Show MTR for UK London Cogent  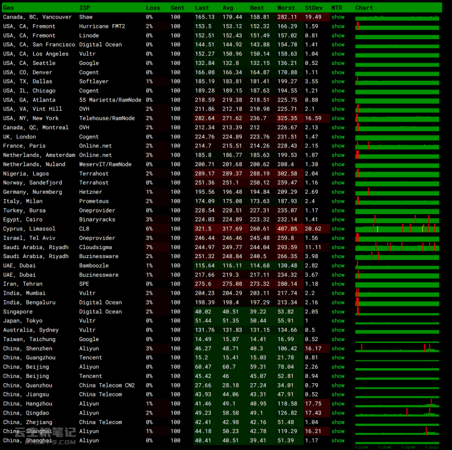coord(338,137)
